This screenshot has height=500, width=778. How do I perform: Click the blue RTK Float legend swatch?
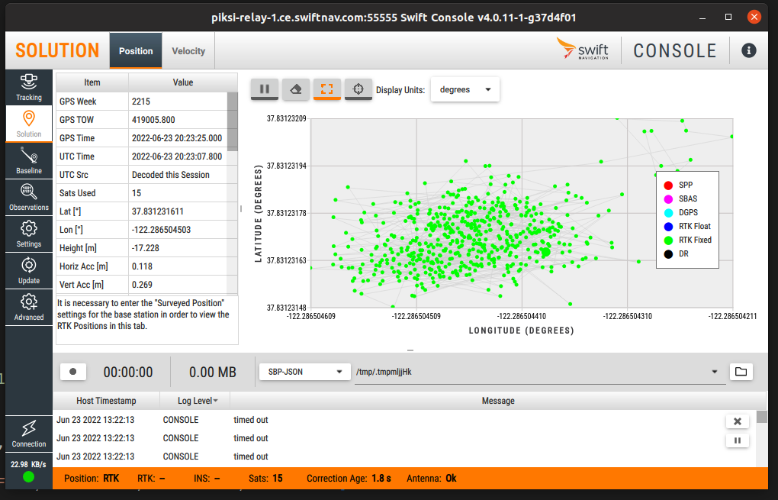pos(668,227)
